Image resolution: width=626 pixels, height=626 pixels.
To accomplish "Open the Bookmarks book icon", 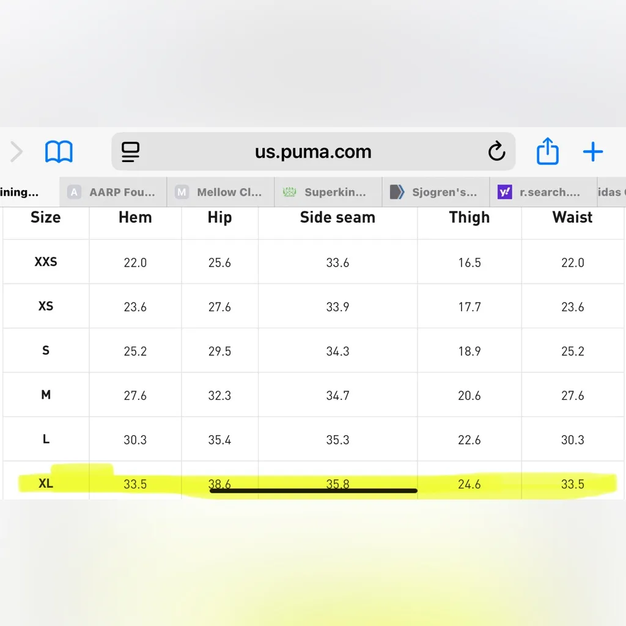I will pos(59,152).
